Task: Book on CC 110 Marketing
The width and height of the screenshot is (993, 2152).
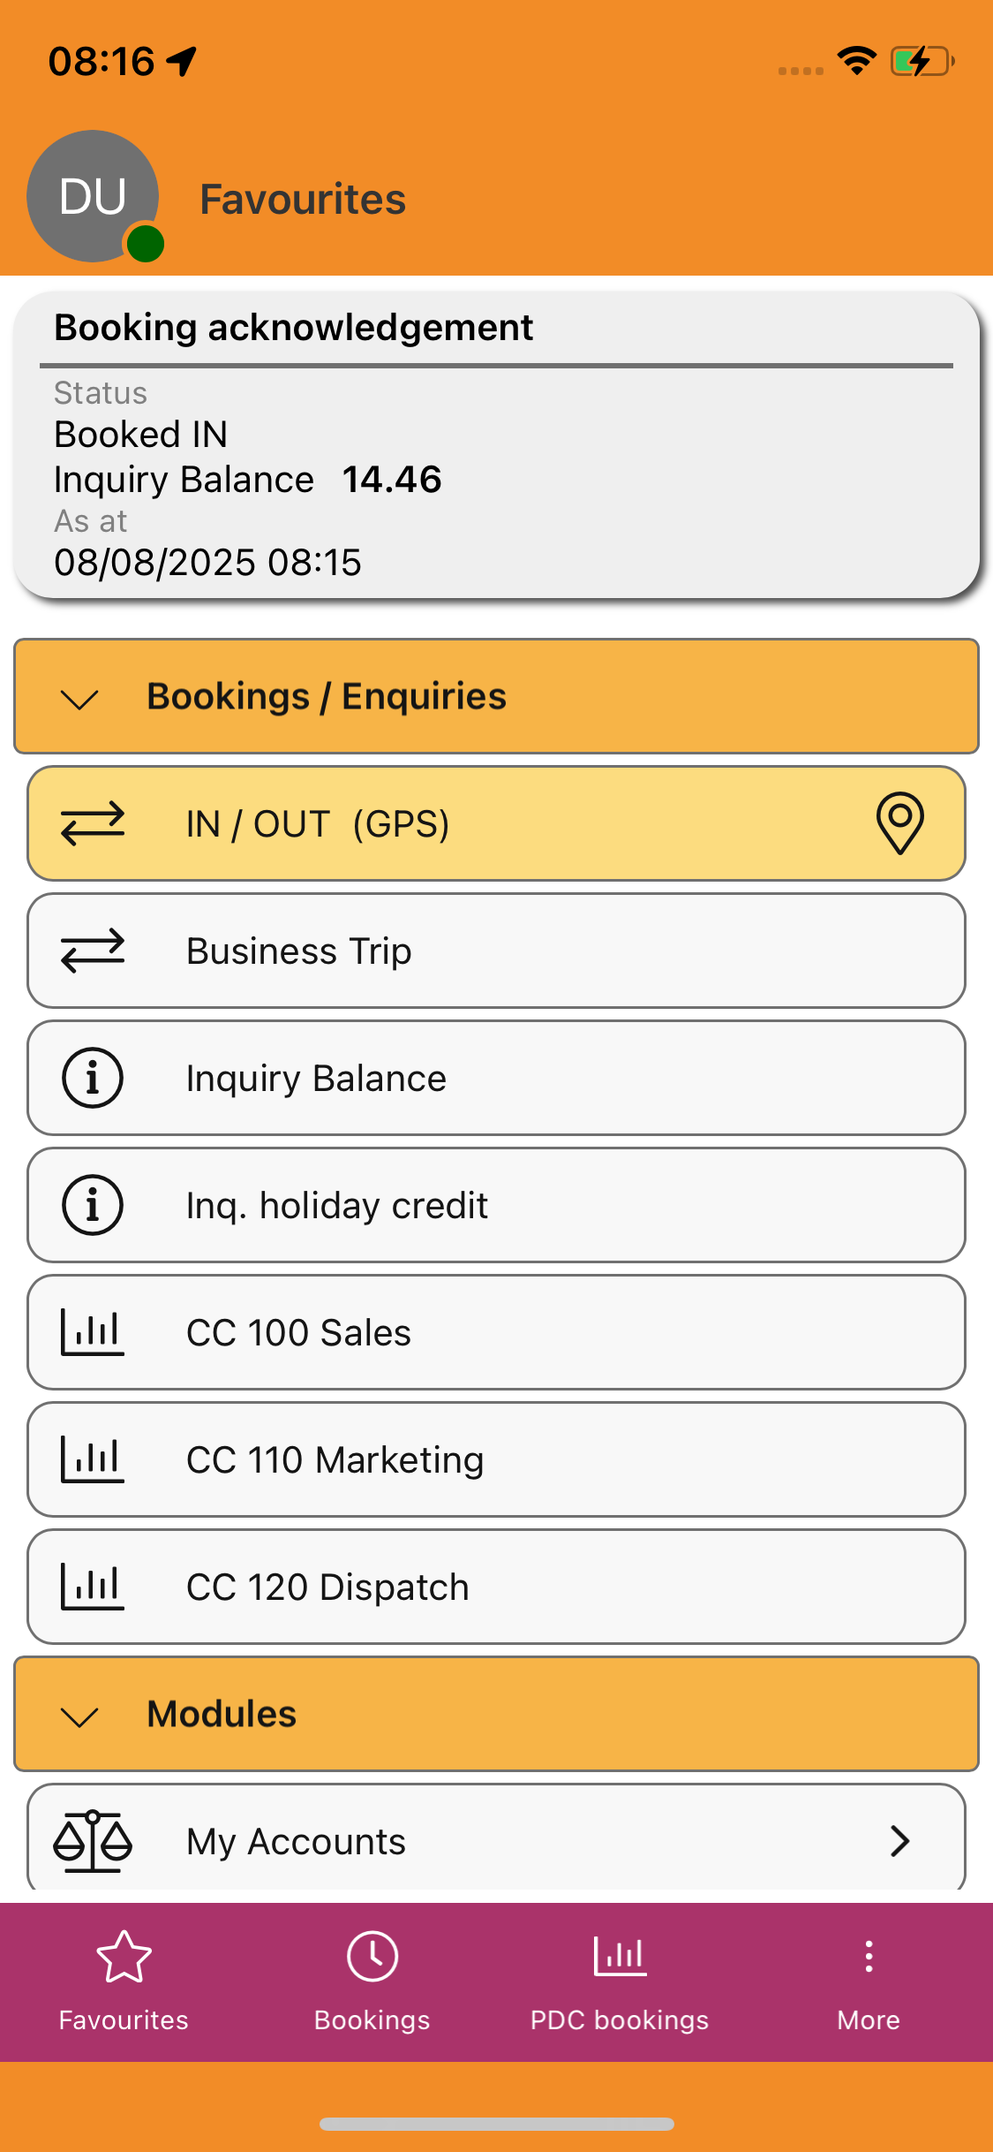Action: (496, 1459)
